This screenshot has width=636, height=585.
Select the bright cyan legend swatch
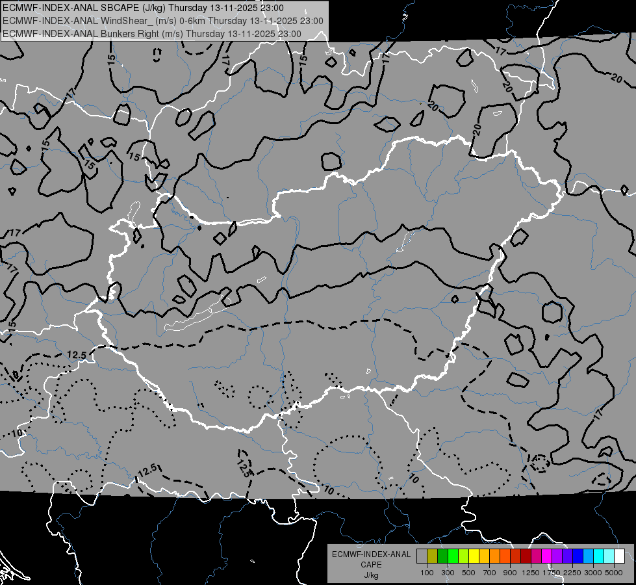coord(599,556)
